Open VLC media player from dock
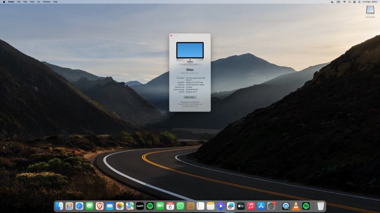This screenshot has height=213, width=380. 296,206
